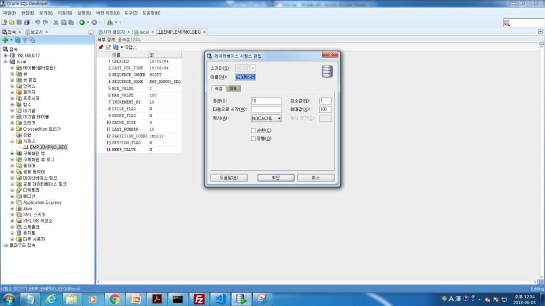Open Internet Explorer from the taskbar
Image resolution: width=545 pixels, height=306 pixels.
pyautogui.click(x=51, y=299)
